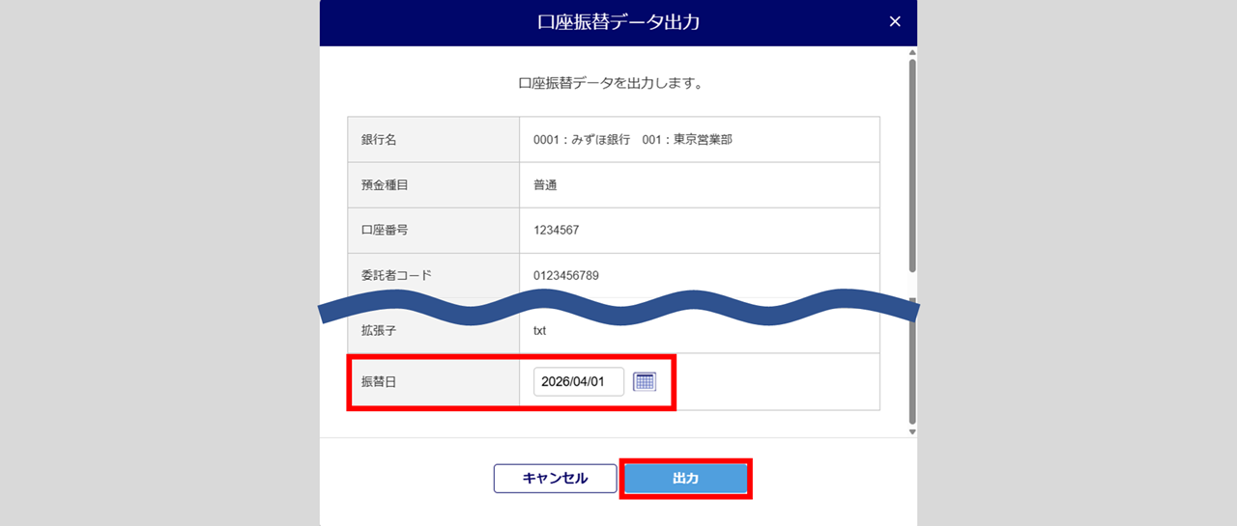1237x526 pixels.
Task: Click the dialog scrollbar down arrow
Action: point(911,431)
